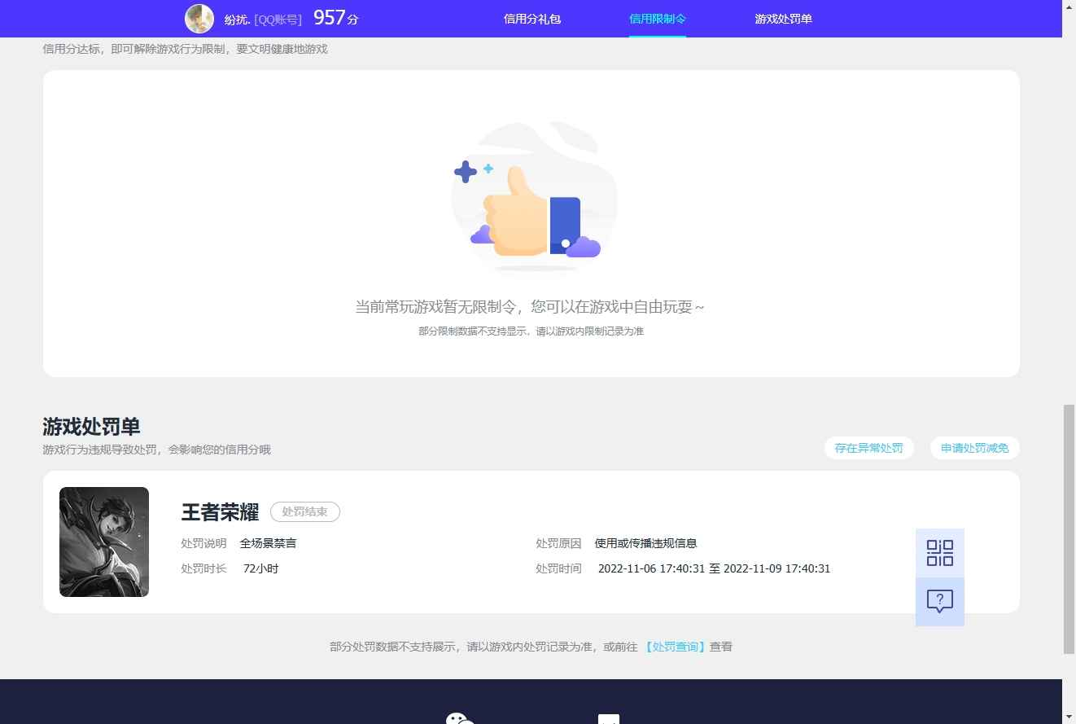Image resolution: width=1076 pixels, height=724 pixels.
Task: Click the 处罚时长 field label
Action: tap(204, 568)
